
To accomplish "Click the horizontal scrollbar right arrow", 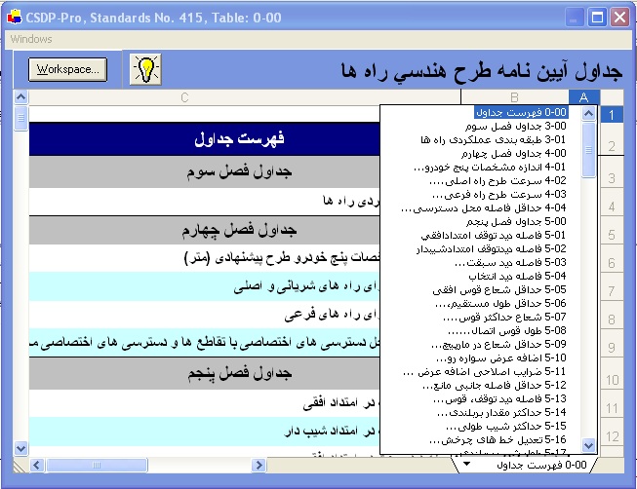I will point(259,465).
